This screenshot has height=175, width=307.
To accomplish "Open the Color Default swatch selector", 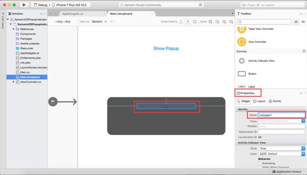I will [282, 154].
